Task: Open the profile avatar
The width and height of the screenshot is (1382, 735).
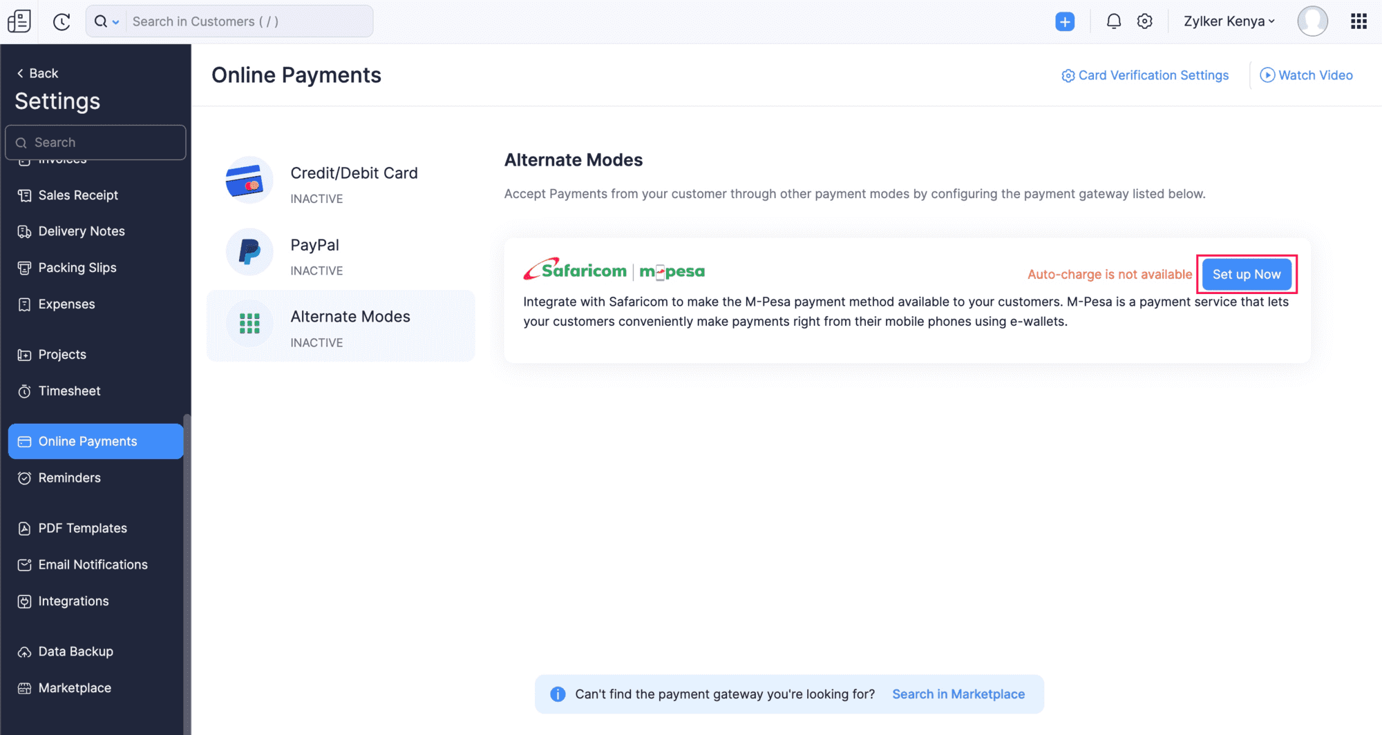Action: point(1312,21)
